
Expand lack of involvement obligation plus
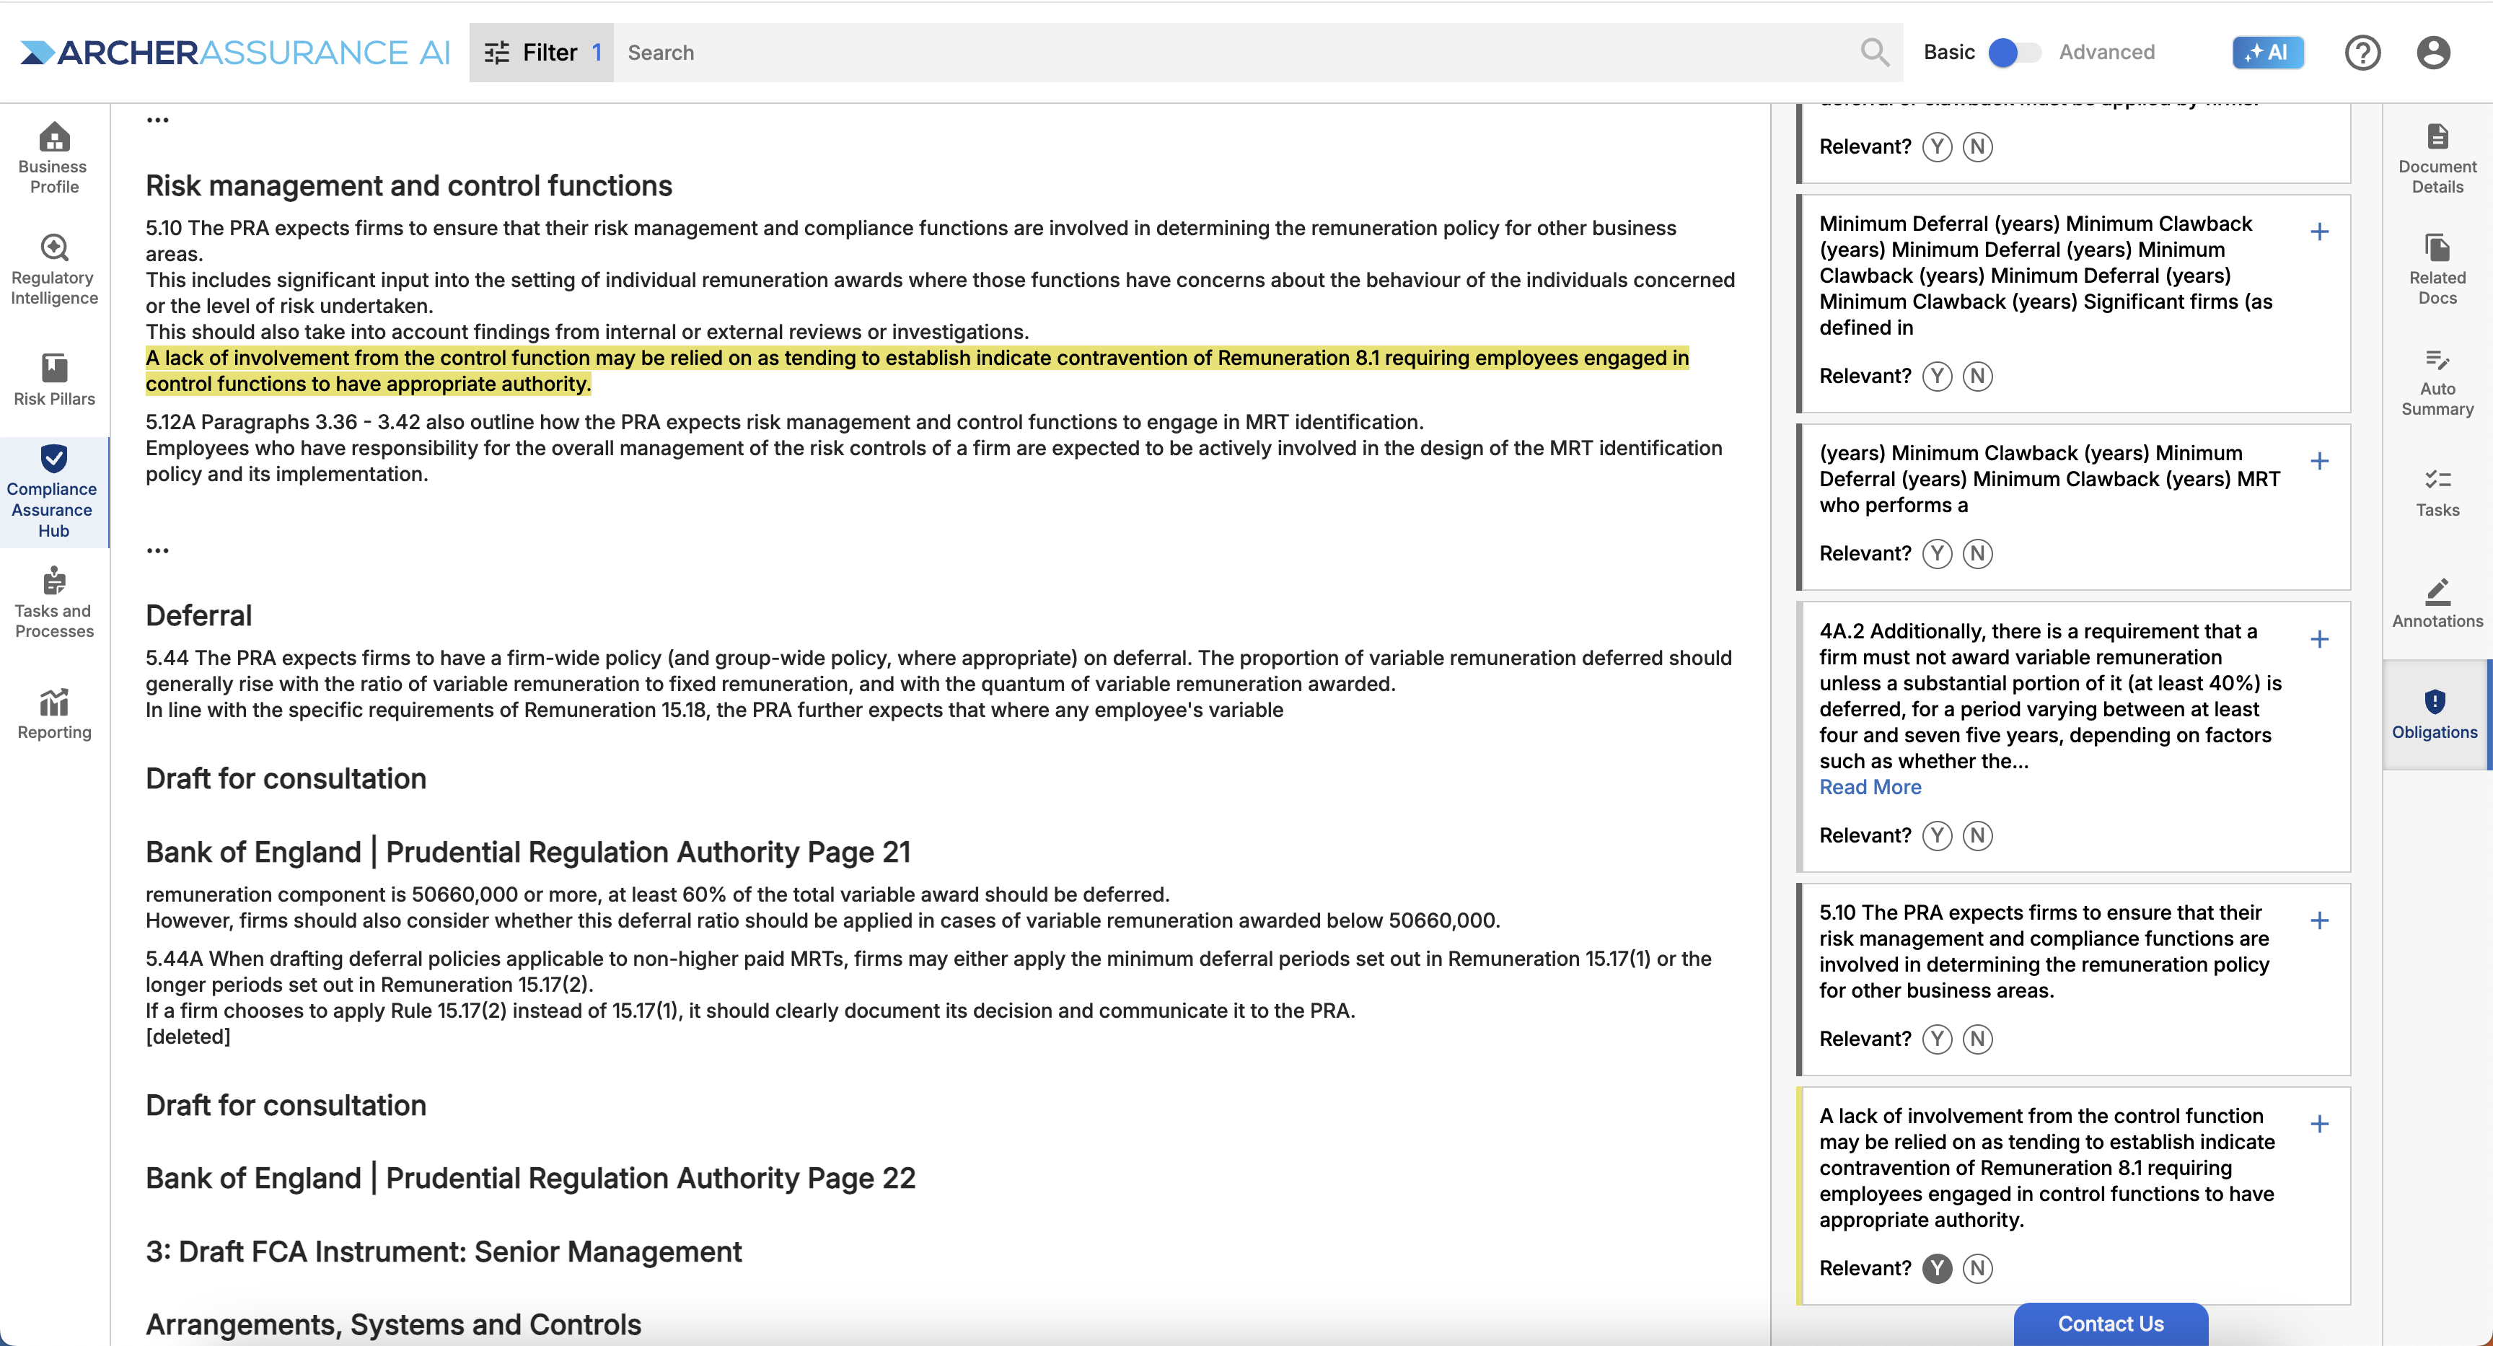tap(2319, 1125)
